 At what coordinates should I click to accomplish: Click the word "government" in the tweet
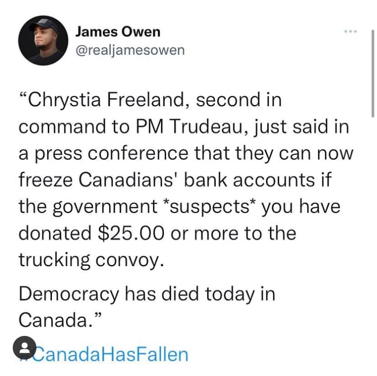click(108, 207)
